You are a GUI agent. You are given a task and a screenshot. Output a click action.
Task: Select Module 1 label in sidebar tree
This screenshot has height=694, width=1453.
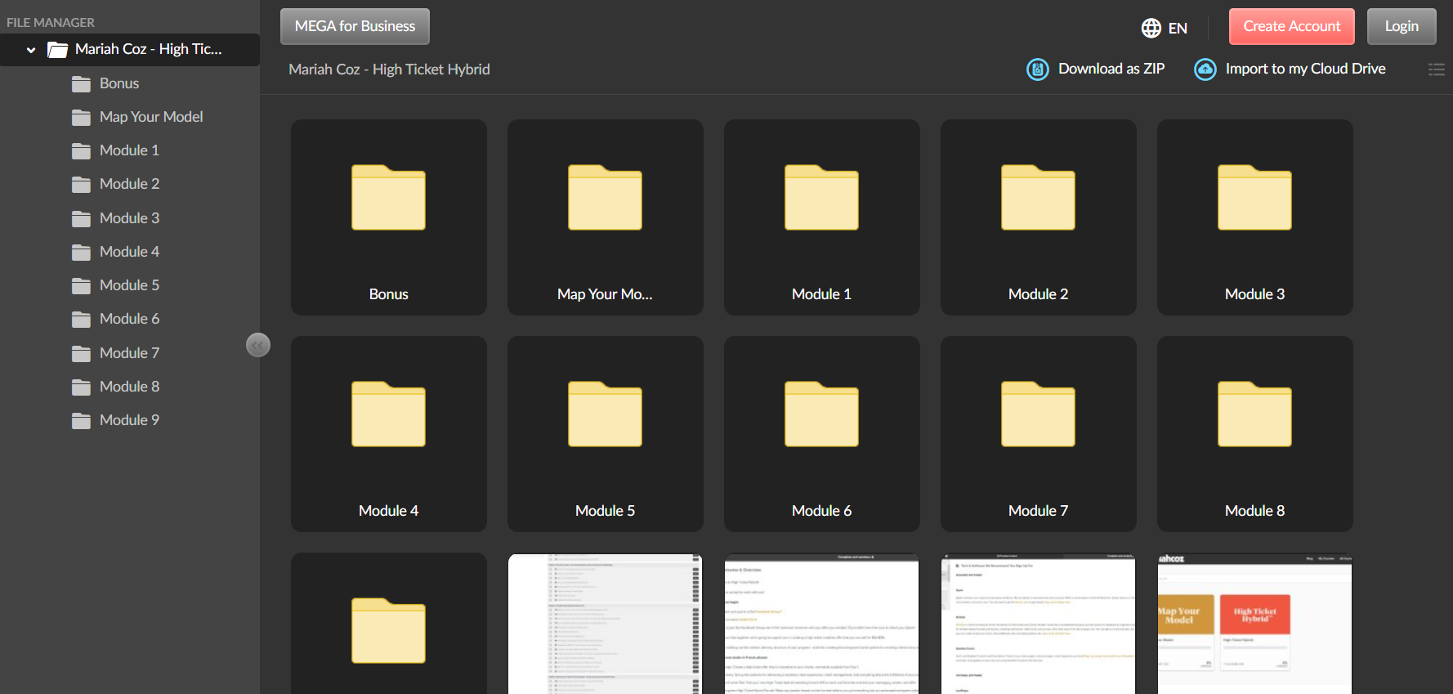click(129, 150)
